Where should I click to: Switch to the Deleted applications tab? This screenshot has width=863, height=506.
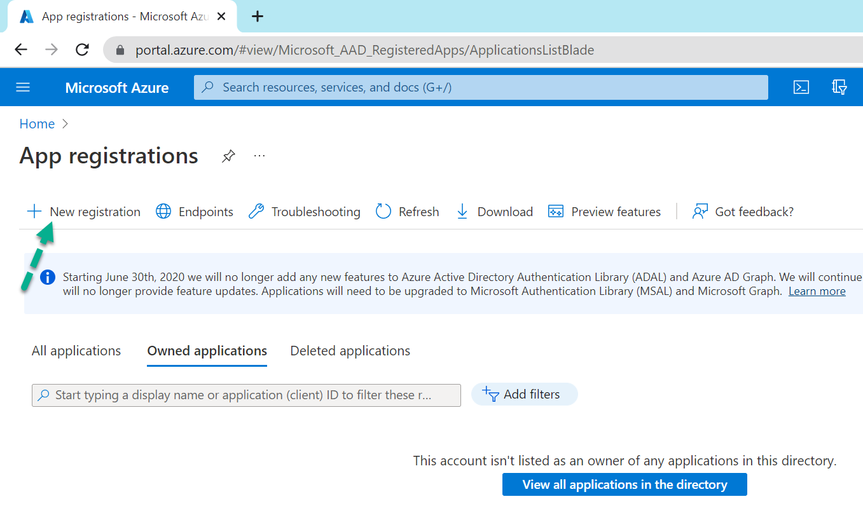pos(350,350)
